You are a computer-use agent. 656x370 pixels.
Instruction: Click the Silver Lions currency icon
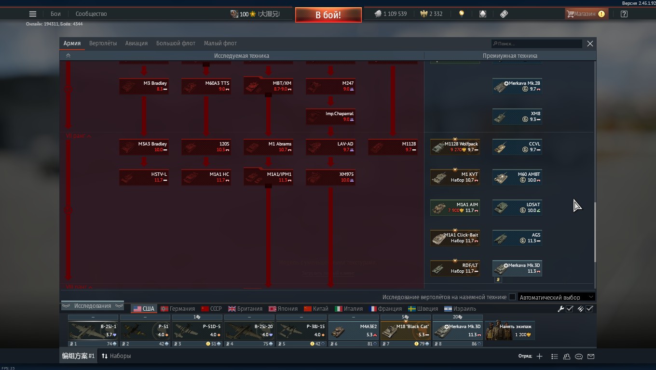coord(378,14)
